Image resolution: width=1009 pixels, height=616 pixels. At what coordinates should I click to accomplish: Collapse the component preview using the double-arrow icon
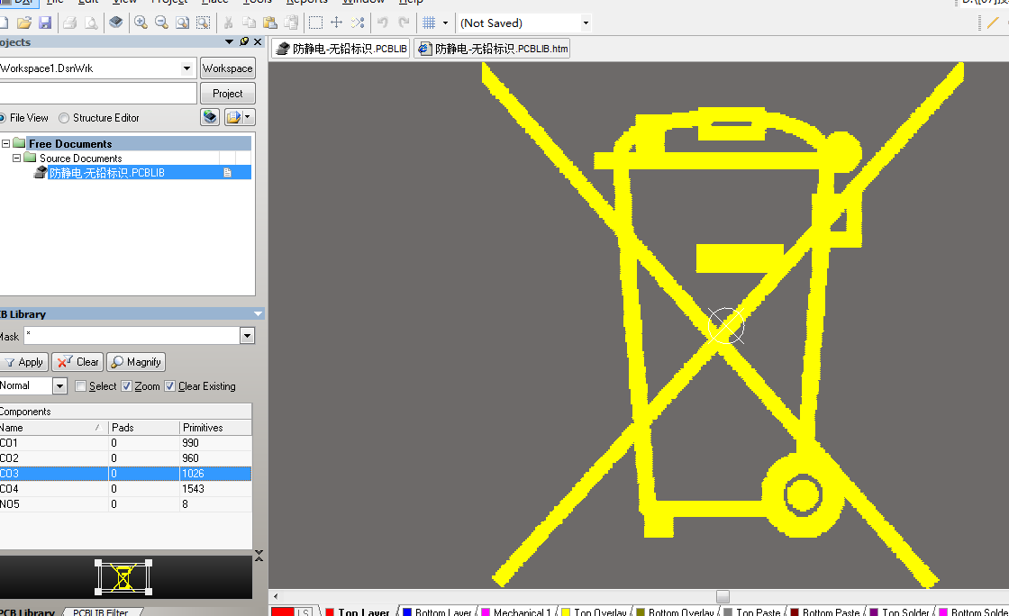pos(259,556)
